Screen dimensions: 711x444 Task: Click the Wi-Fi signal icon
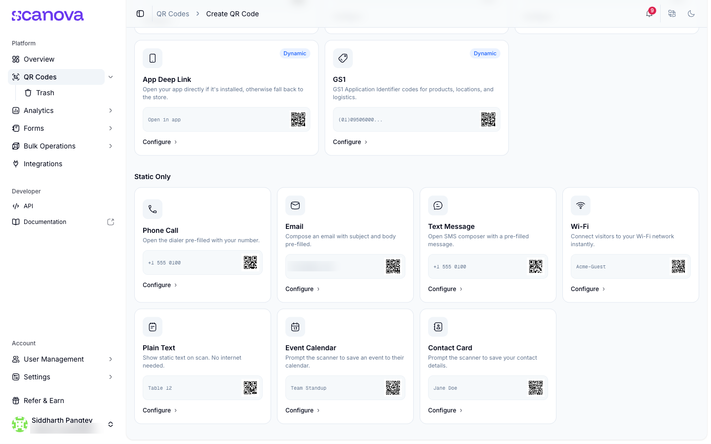pyautogui.click(x=581, y=206)
